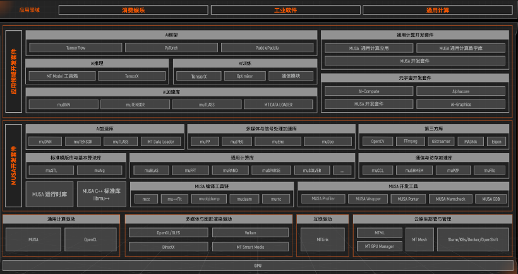Screen dimensions: 518x274
Task: Click TensorX in the AI推理 group
Action: pyautogui.click(x=132, y=76)
